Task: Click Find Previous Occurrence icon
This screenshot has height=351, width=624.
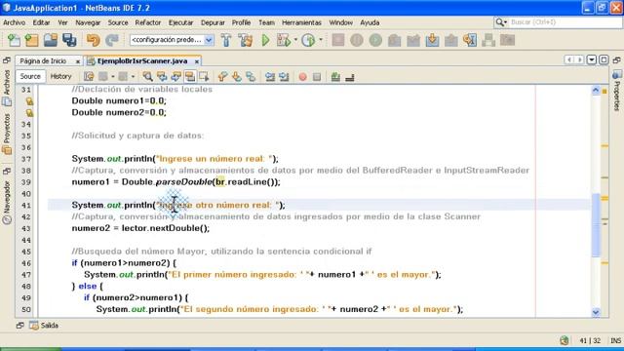Action: pyautogui.click(x=162, y=76)
